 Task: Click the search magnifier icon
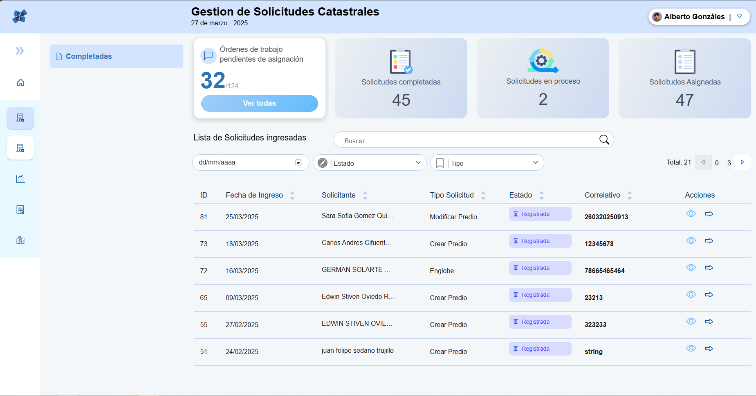[604, 140]
